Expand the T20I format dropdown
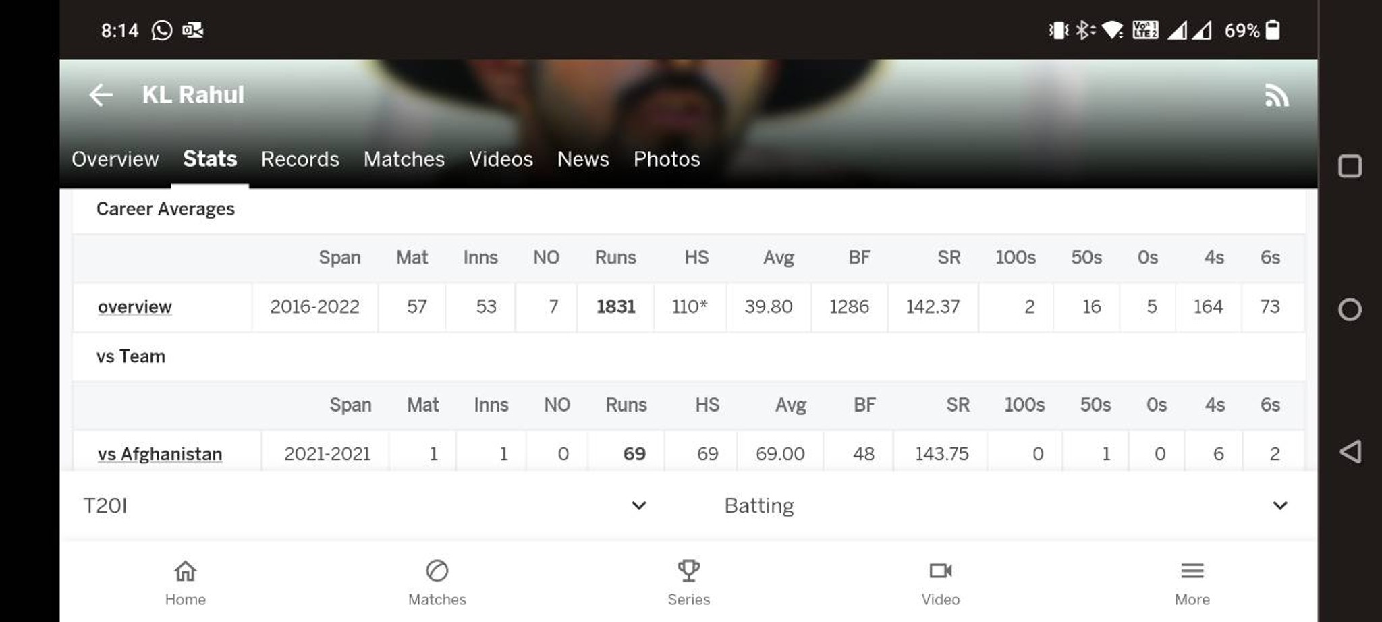Viewport: 1382px width, 622px height. [x=365, y=505]
